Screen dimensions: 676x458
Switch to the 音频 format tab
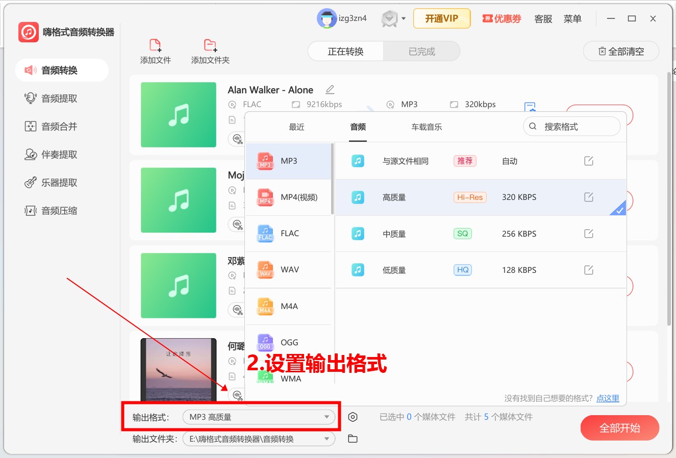[x=358, y=127]
